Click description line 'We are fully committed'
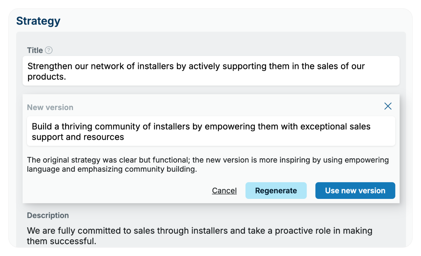Screen dimensions: 421x256 coord(200,231)
